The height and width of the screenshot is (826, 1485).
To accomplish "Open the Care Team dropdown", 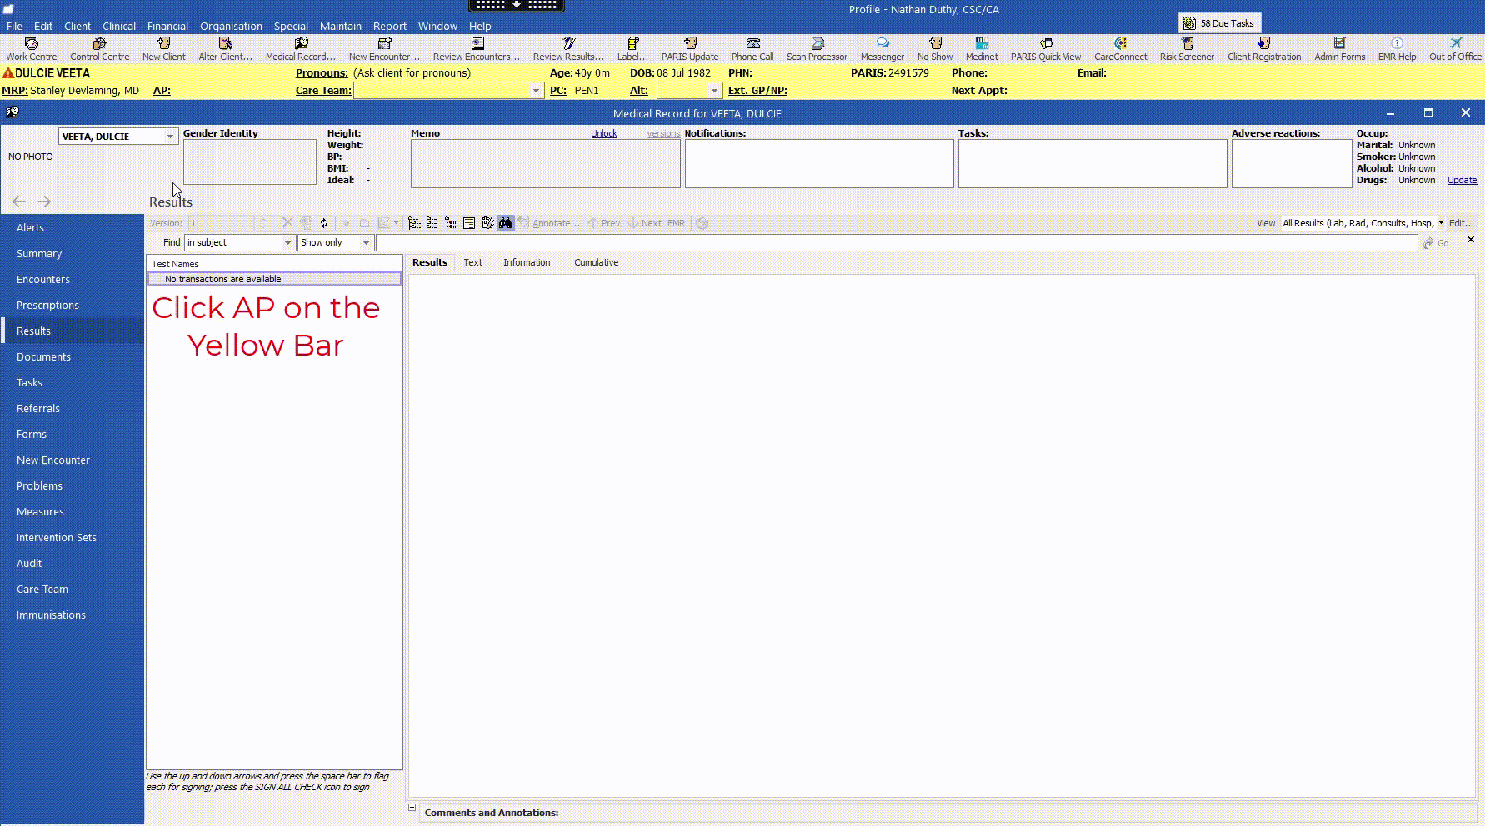I will 534,91.
